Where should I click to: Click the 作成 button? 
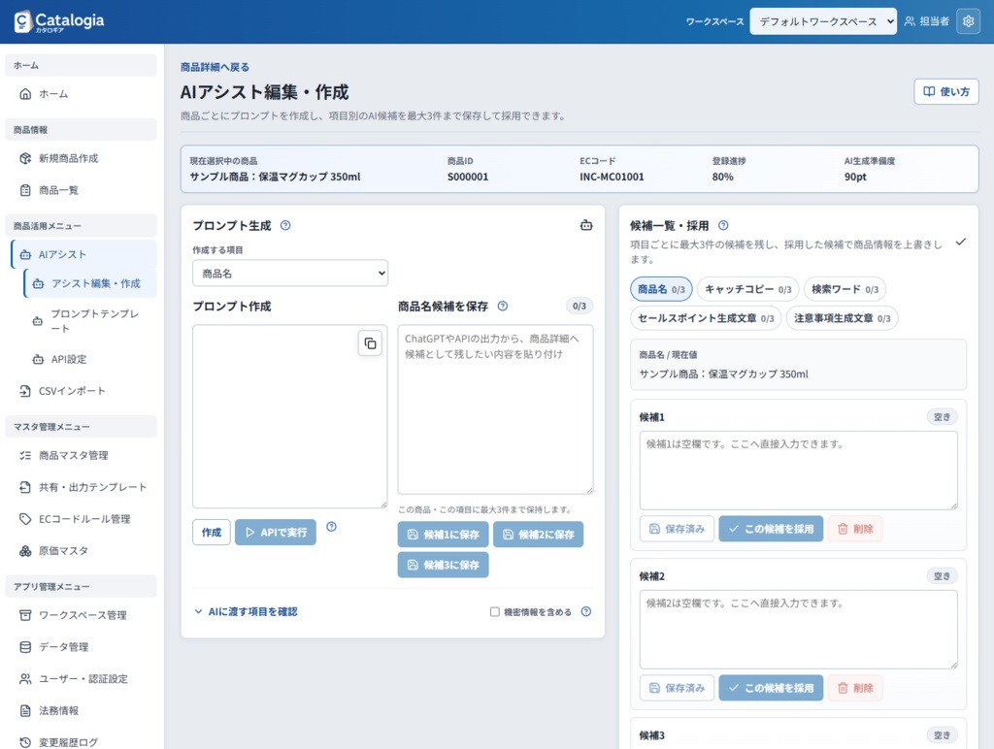(211, 533)
